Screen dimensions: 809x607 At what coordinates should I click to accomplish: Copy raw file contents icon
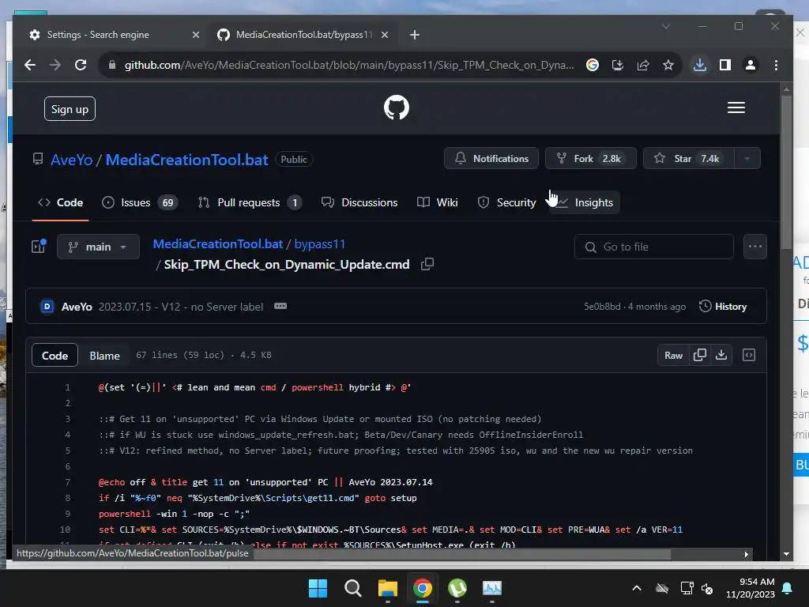(x=700, y=355)
